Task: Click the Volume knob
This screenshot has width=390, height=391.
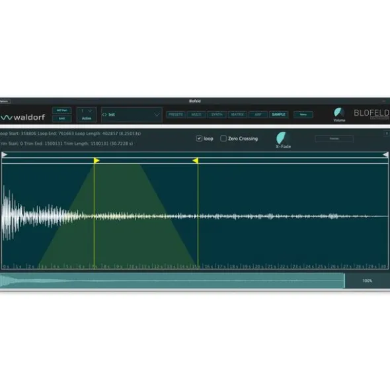Action: tap(339, 112)
